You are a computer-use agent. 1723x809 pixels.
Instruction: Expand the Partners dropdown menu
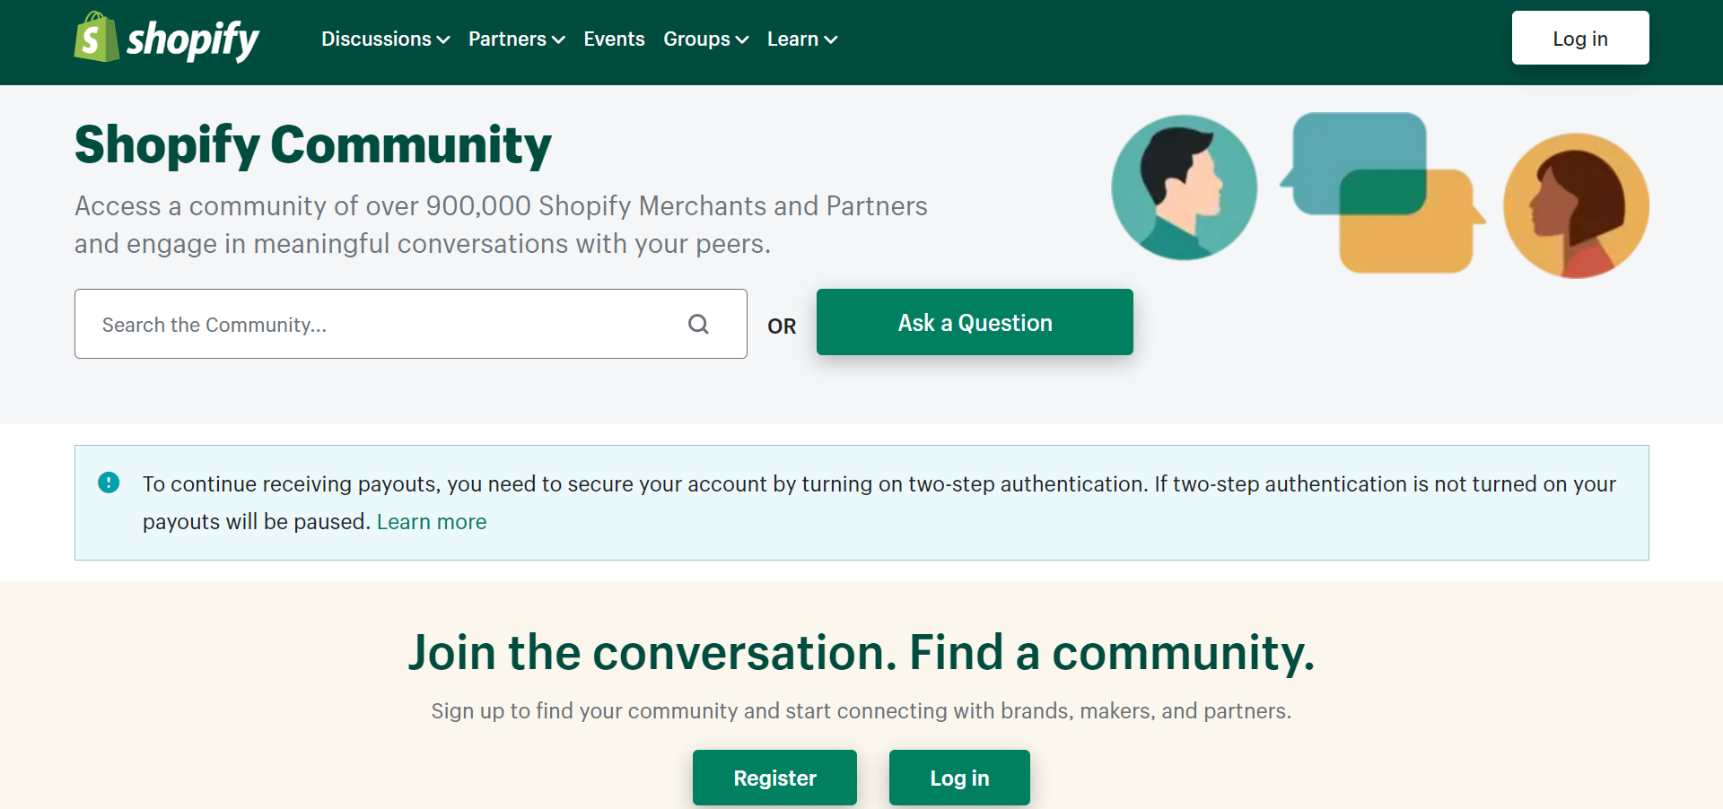[x=516, y=39]
